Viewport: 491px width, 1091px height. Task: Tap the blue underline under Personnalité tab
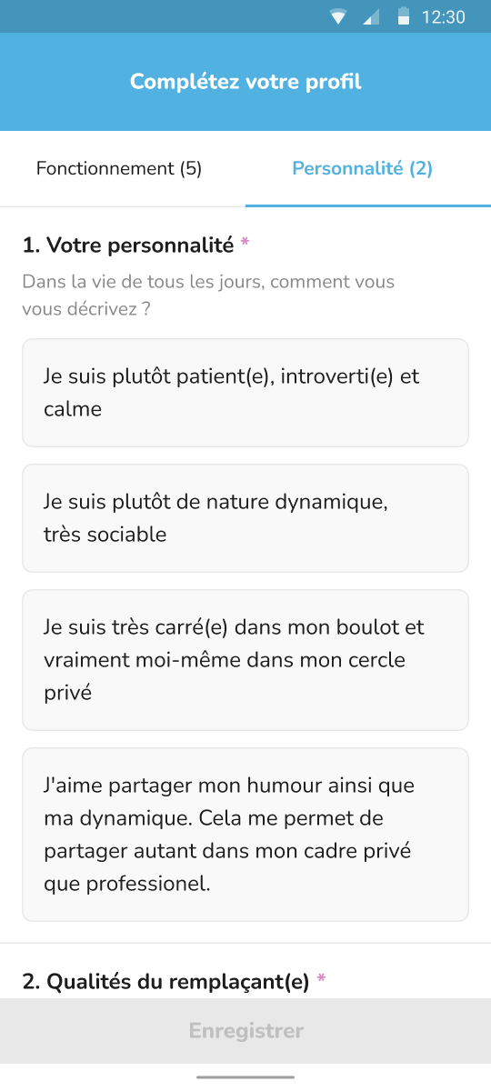pyautogui.click(x=368, y=205)
